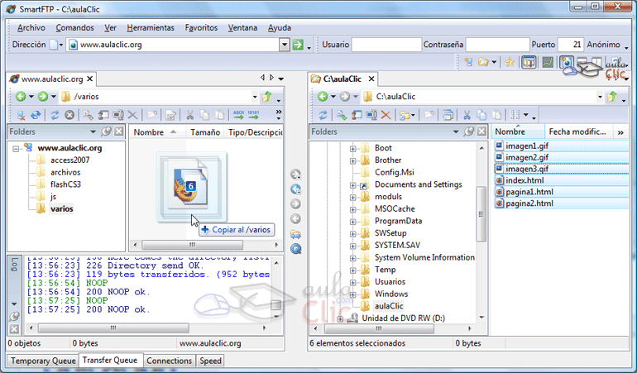
Task: Open the Favoritos menu
Action: pyautogui.click(x=201, y=27)
